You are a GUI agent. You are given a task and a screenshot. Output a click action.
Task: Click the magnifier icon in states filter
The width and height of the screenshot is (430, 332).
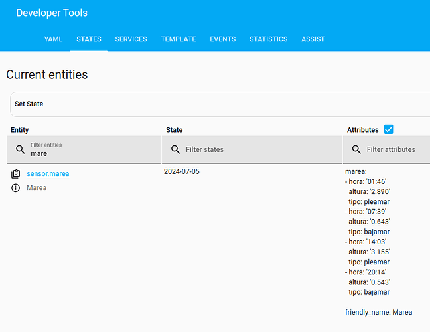click(176, 149)
